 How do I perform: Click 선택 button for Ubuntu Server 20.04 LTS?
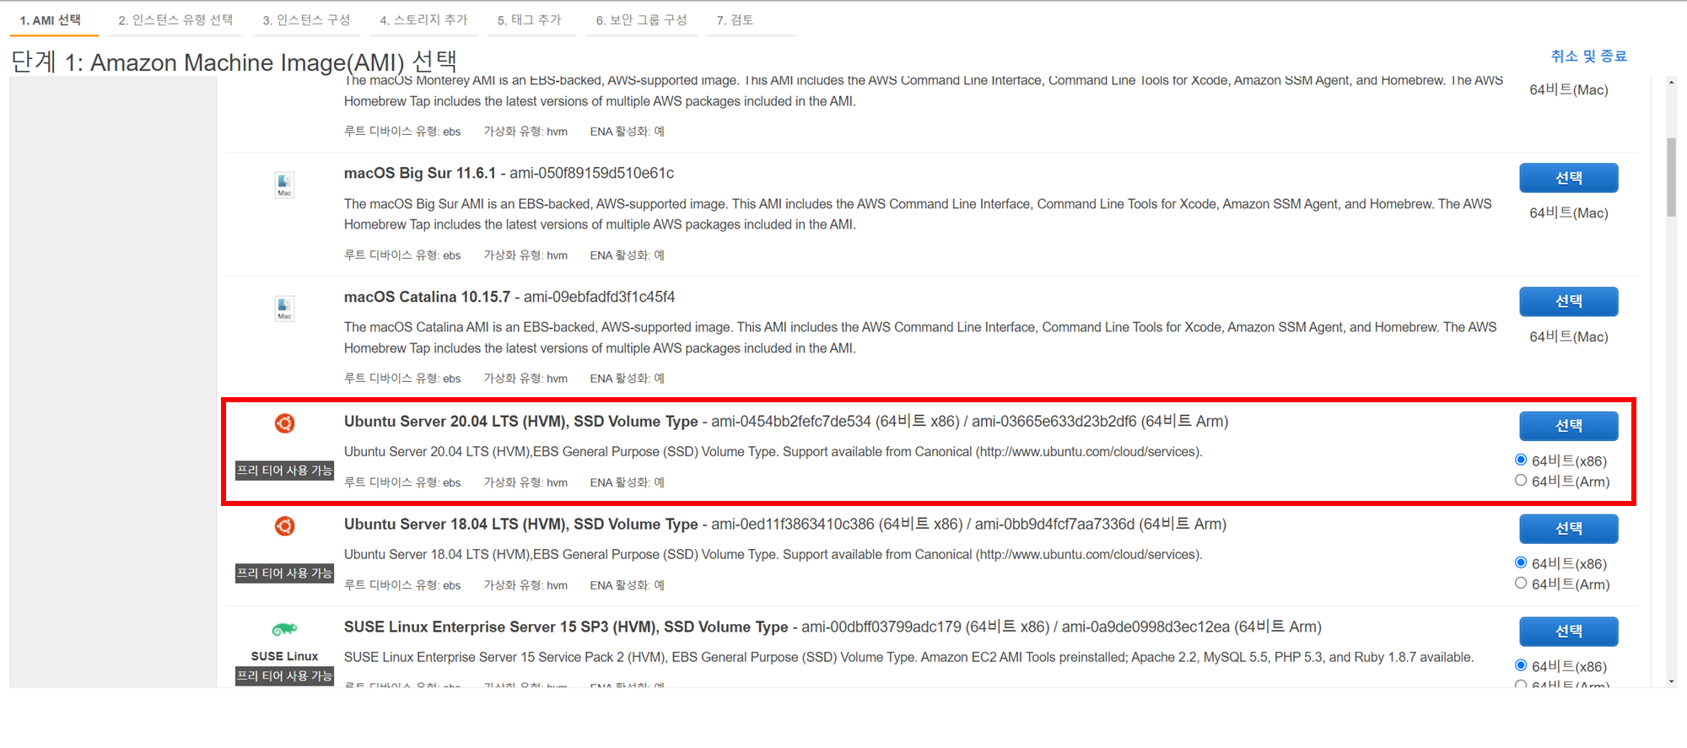pyautogui.click(x=1568, y=426)
